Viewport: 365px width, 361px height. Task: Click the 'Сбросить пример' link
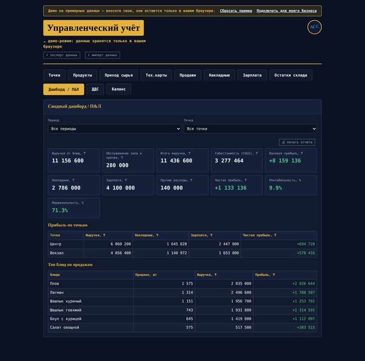[x=236, y=11]
